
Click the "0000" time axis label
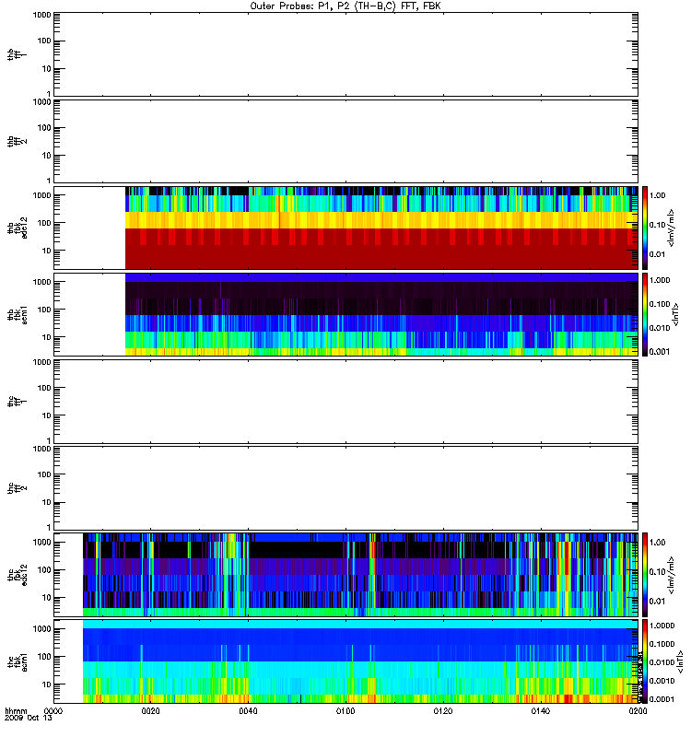tap(53, 711)
